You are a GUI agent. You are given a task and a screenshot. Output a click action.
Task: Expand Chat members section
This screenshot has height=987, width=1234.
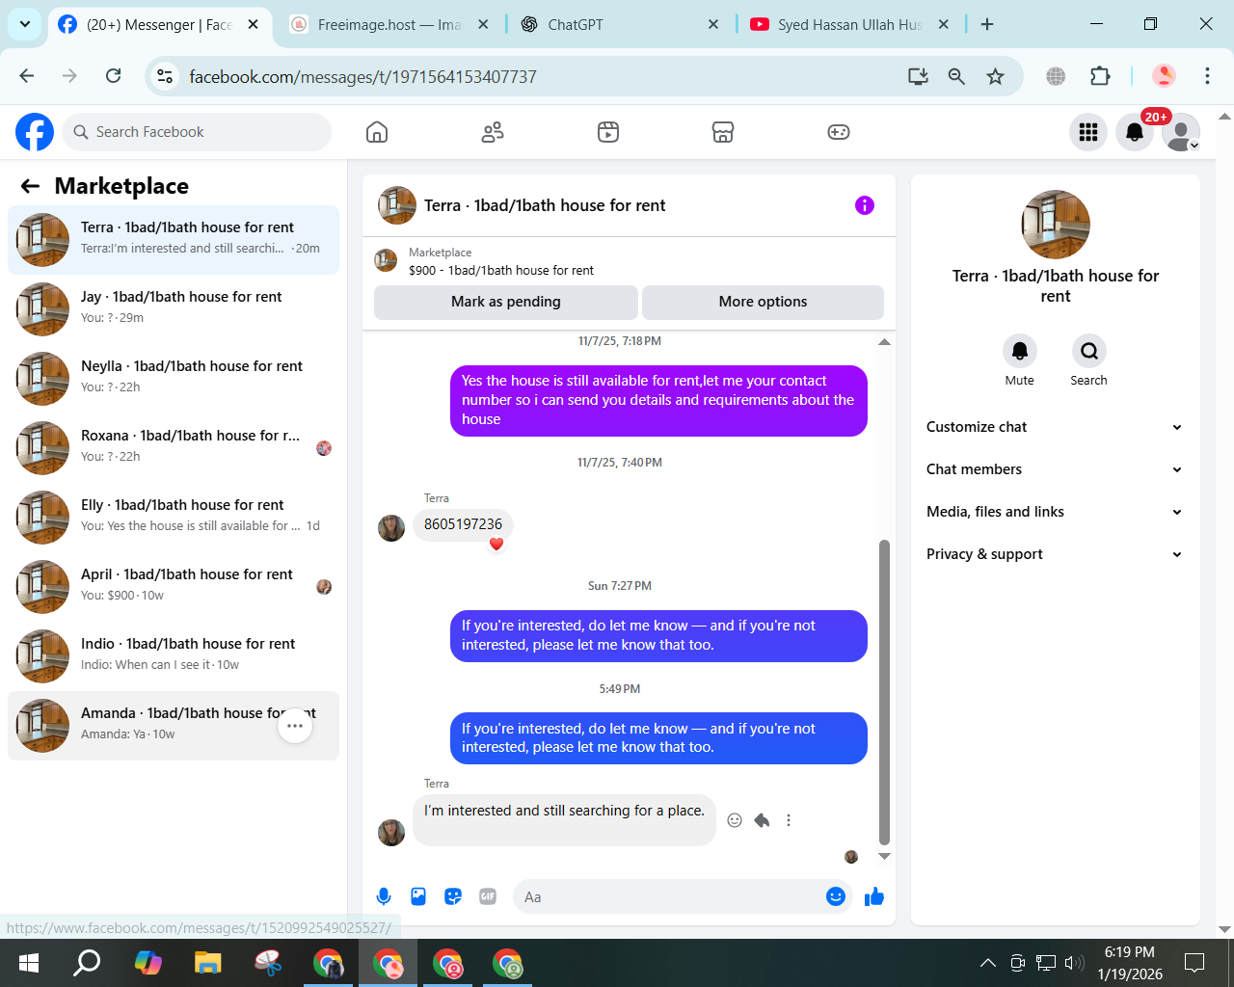coord(1055,469)
